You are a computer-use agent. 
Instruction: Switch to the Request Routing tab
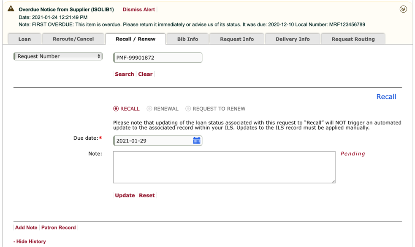click(x=353, y=39)
